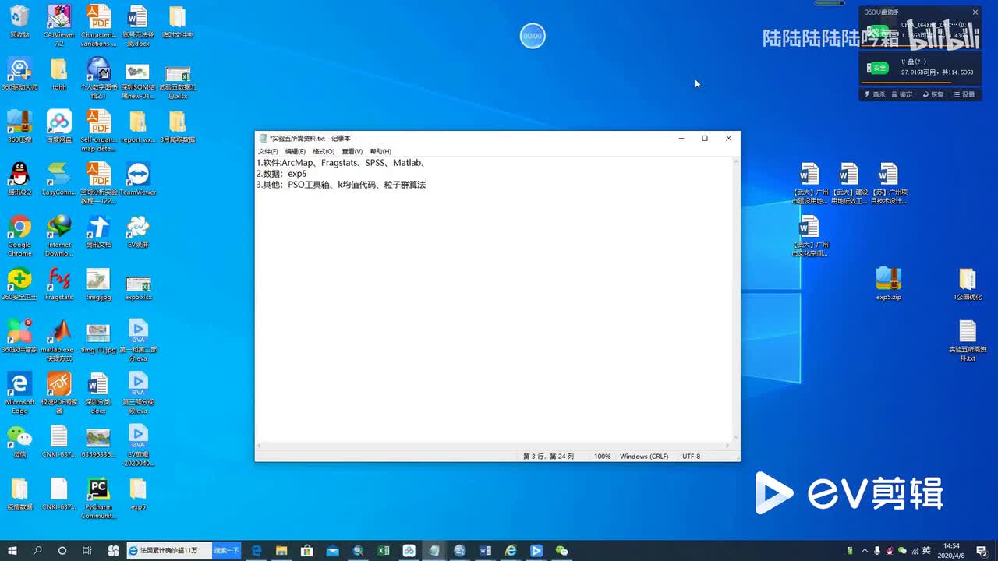
Task: Select the 极速PDF阅读器 desktop icon
Action: [x=59, y=393]
